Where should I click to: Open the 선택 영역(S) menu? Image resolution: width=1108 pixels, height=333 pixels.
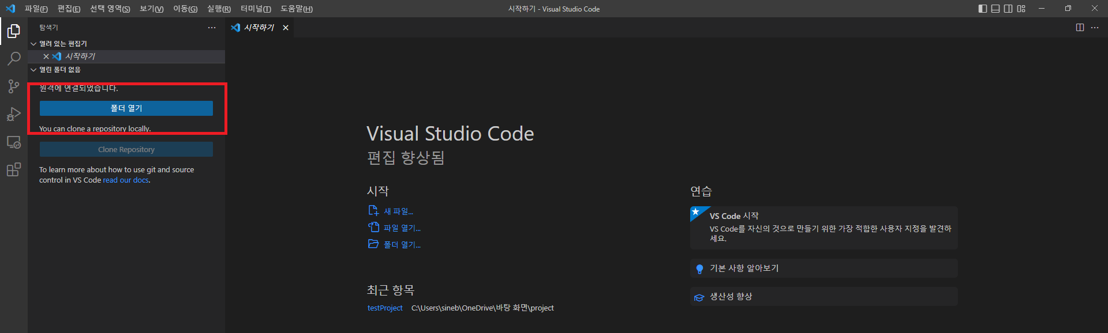(x=110, y=9)
